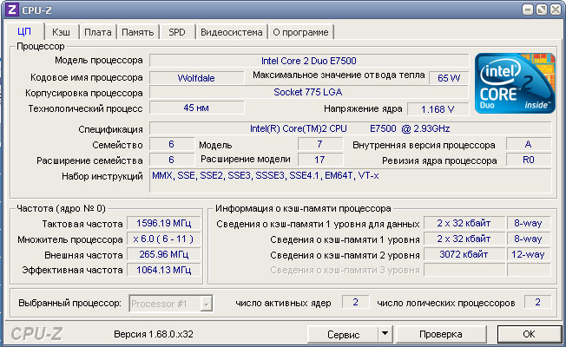Click the Тактовая частота value field

coord(163,223)
